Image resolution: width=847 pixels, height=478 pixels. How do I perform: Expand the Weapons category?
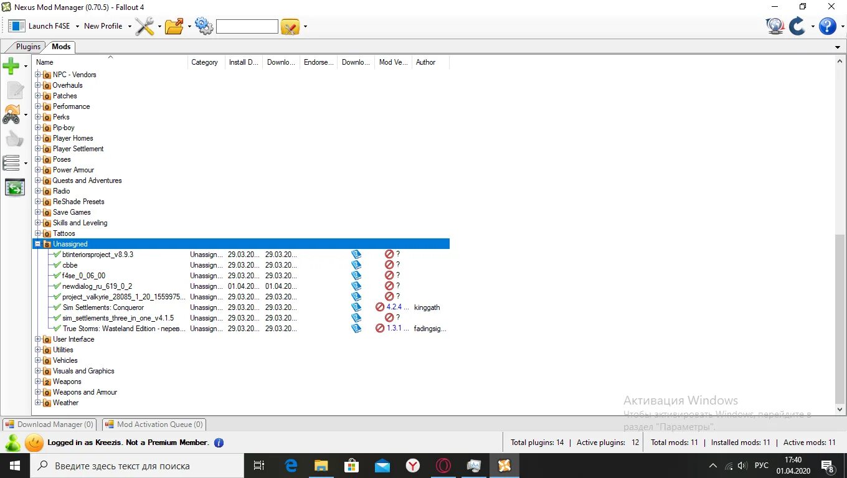click(x=38, y=382)
